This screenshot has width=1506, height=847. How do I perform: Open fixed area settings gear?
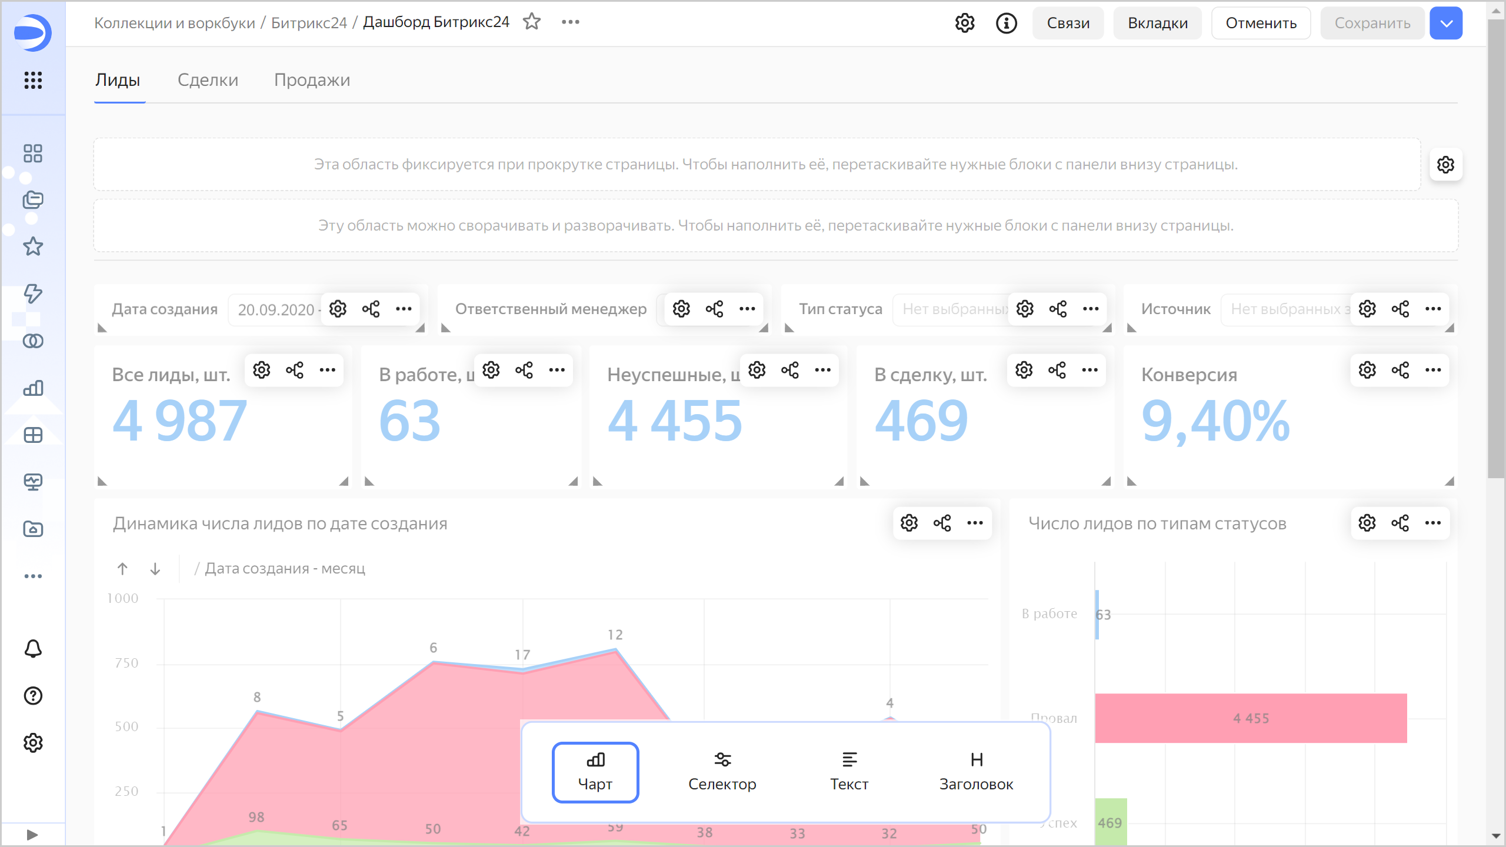coord(1445,165)
